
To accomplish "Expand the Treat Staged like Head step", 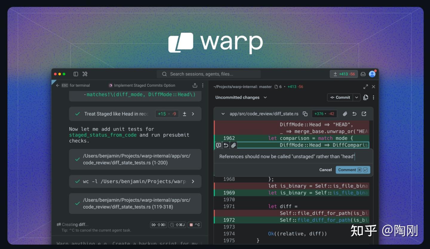I will click(x=193, y=114).
